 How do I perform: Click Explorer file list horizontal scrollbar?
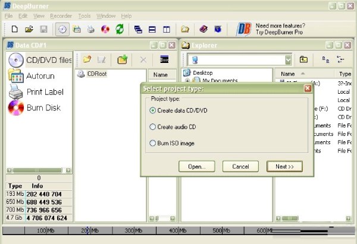coord(314,218)
